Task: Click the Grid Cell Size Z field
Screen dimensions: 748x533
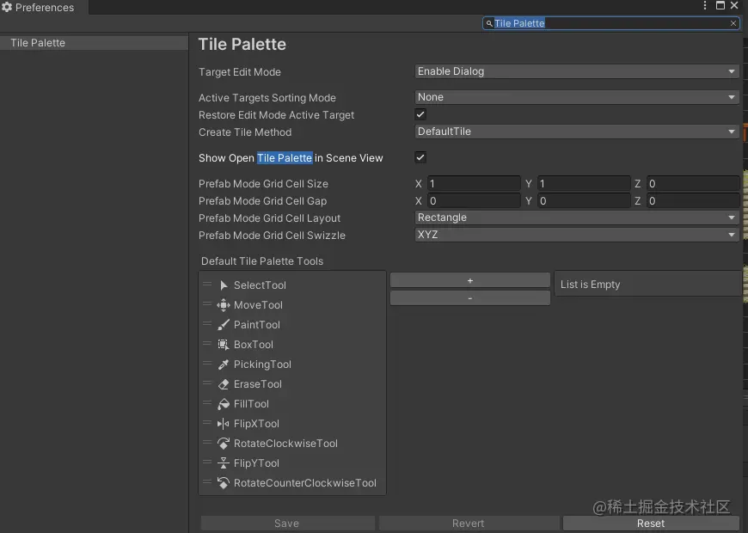Action: [693, 184]
